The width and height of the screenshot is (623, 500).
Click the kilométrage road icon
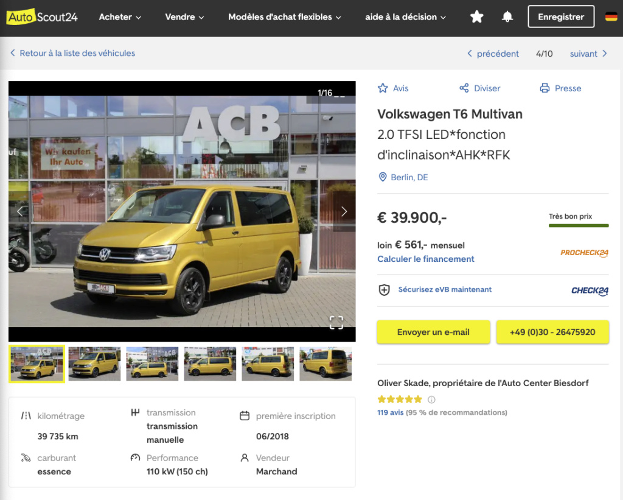(26, 416)
